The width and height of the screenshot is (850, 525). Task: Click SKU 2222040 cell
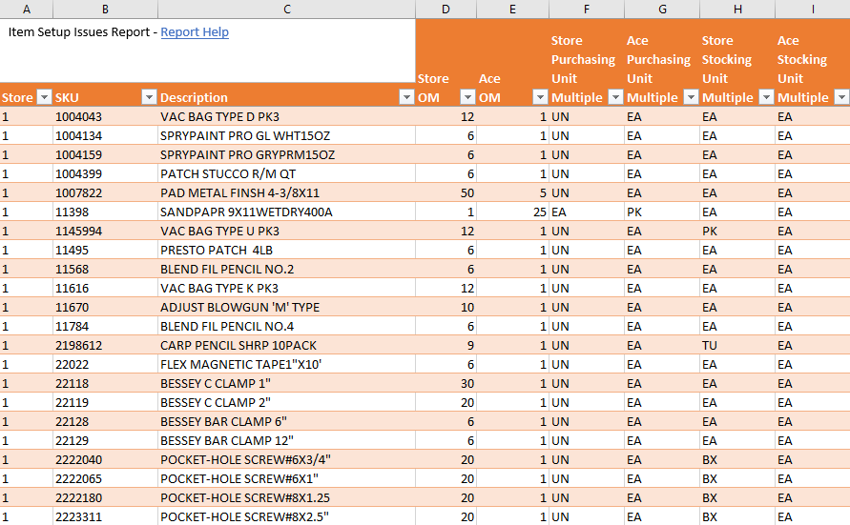pyautogui.click(x=105, y=459)
